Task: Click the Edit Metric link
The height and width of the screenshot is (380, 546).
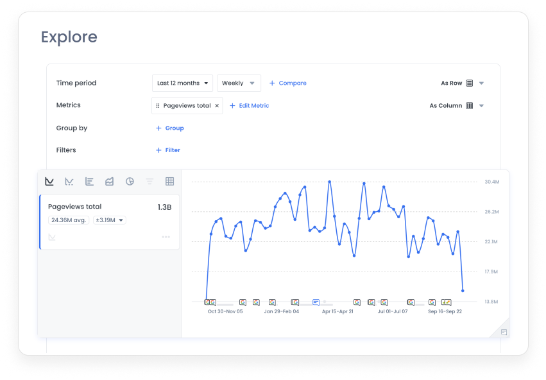Action: tap(249, 105)
